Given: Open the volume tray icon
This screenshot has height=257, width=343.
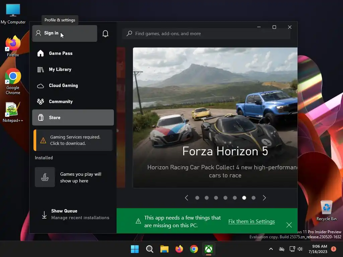Looking at the screenshot, I should pos(300,249).
